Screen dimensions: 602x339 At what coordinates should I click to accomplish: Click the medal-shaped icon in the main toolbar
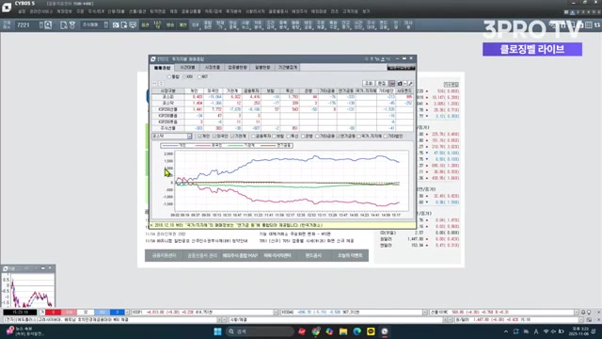(71, 25)
